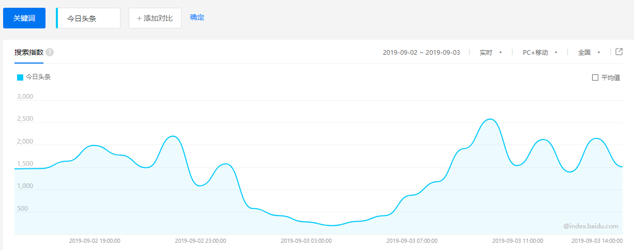The height and width of the screenshot is (250, 634).
Task: Select the 2019-09-03 11:00:00 axis label
Action: [518, 241]
